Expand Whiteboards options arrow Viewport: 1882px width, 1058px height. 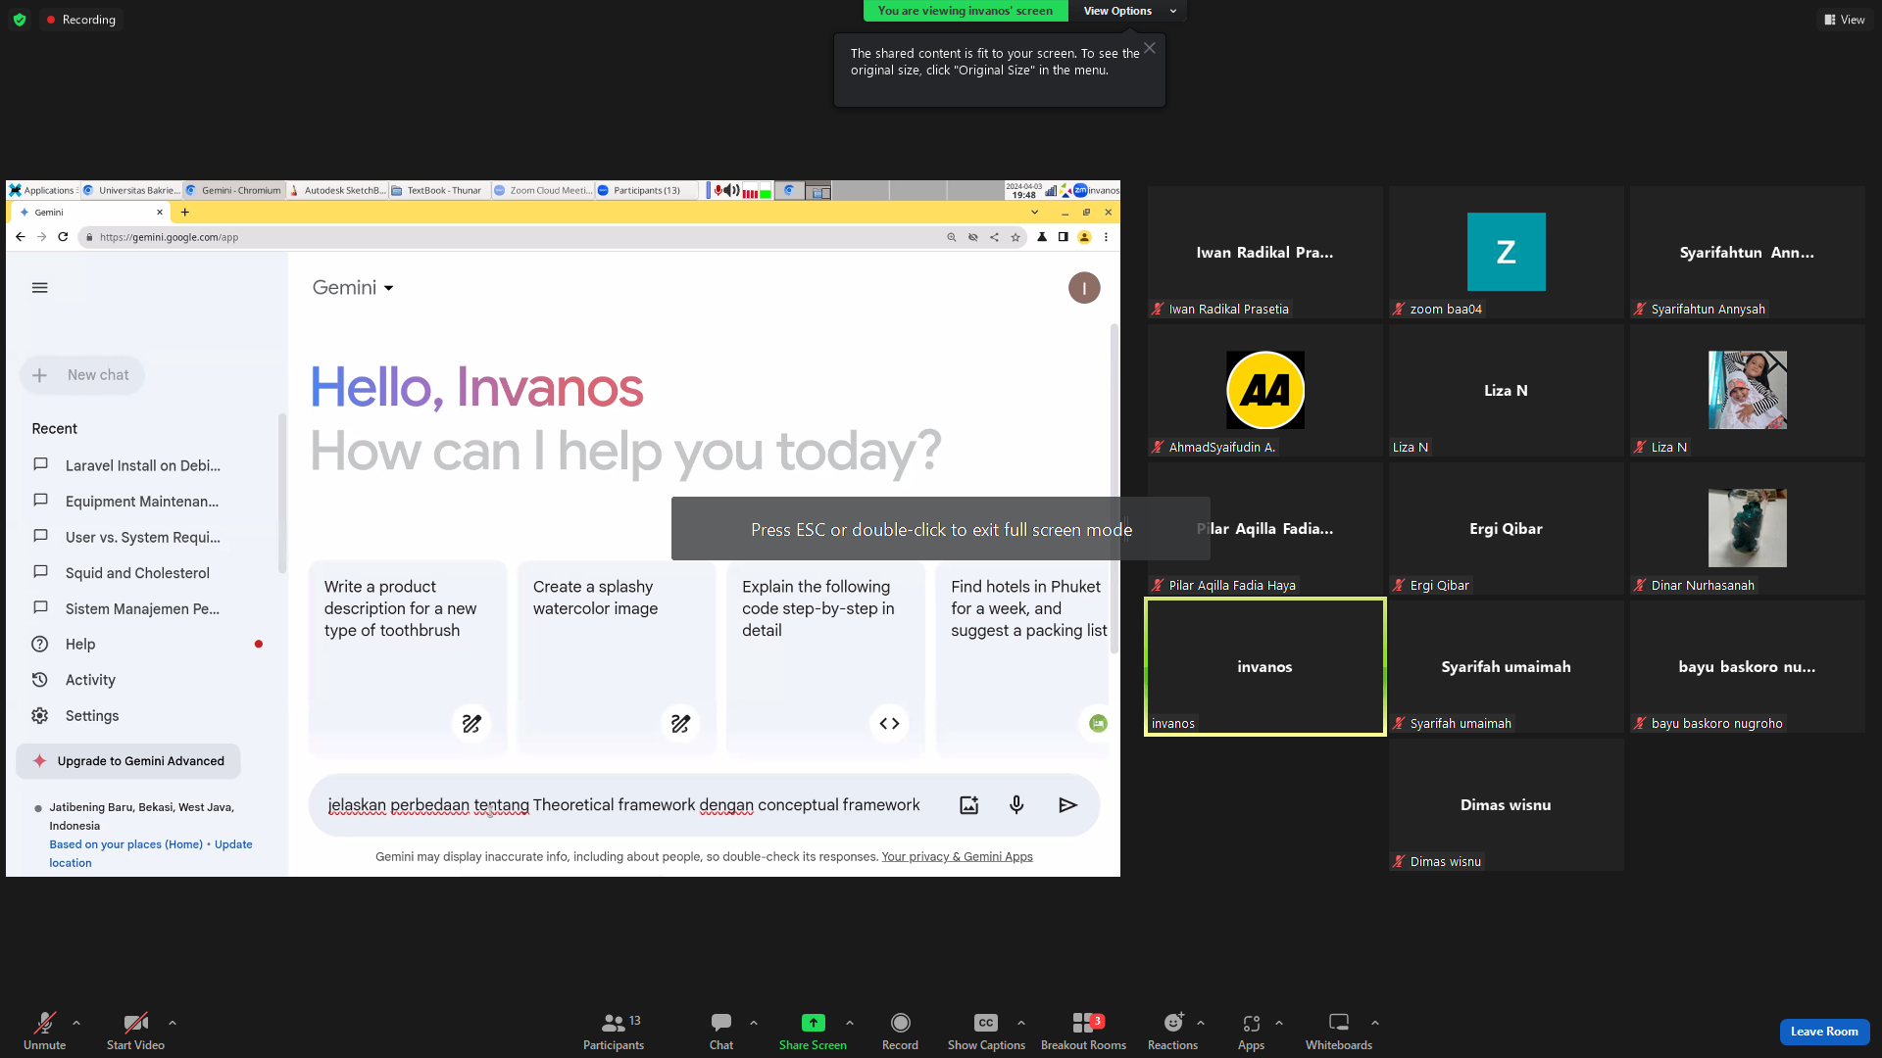[x=1375, y=1023]
